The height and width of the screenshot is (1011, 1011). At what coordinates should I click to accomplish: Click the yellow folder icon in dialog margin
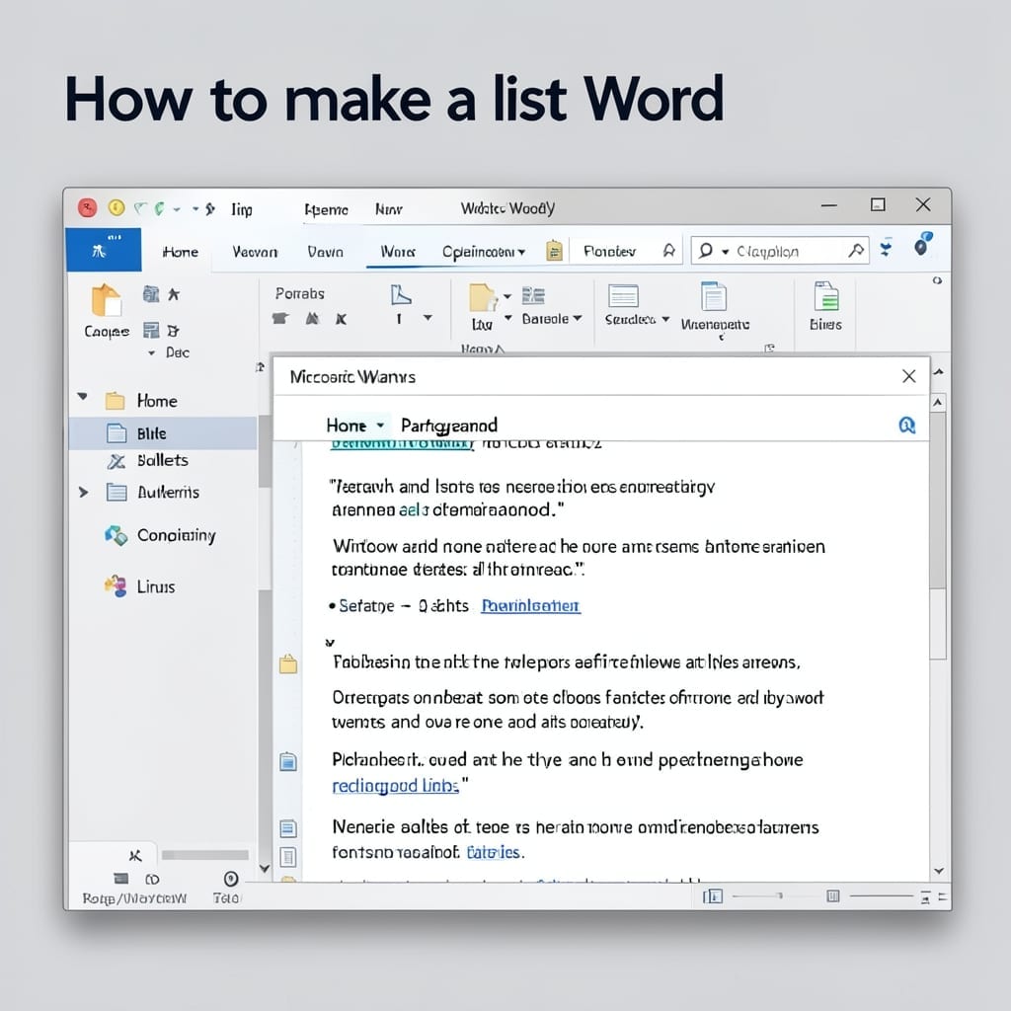coord(288,663)
